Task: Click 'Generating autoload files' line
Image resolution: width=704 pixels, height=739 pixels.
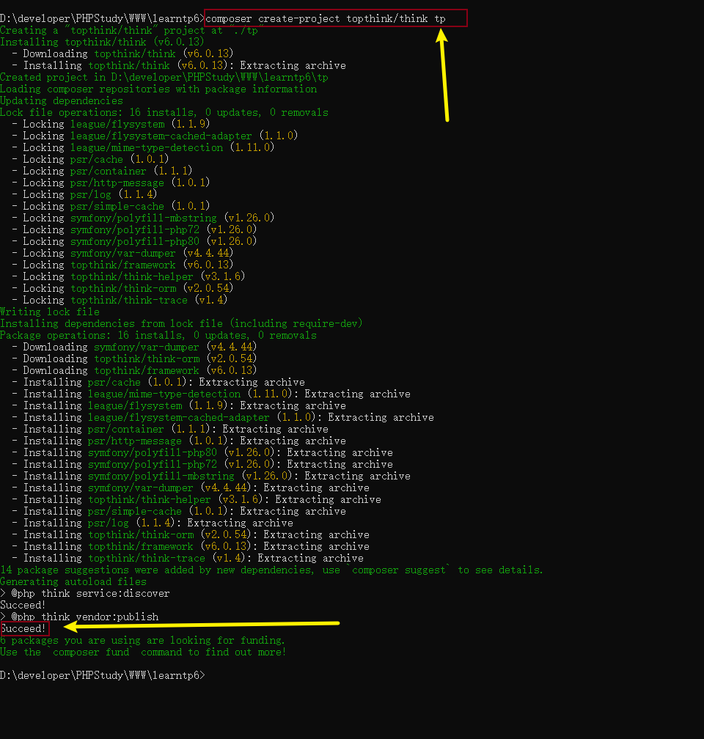Action: click(x=73, y=582)
